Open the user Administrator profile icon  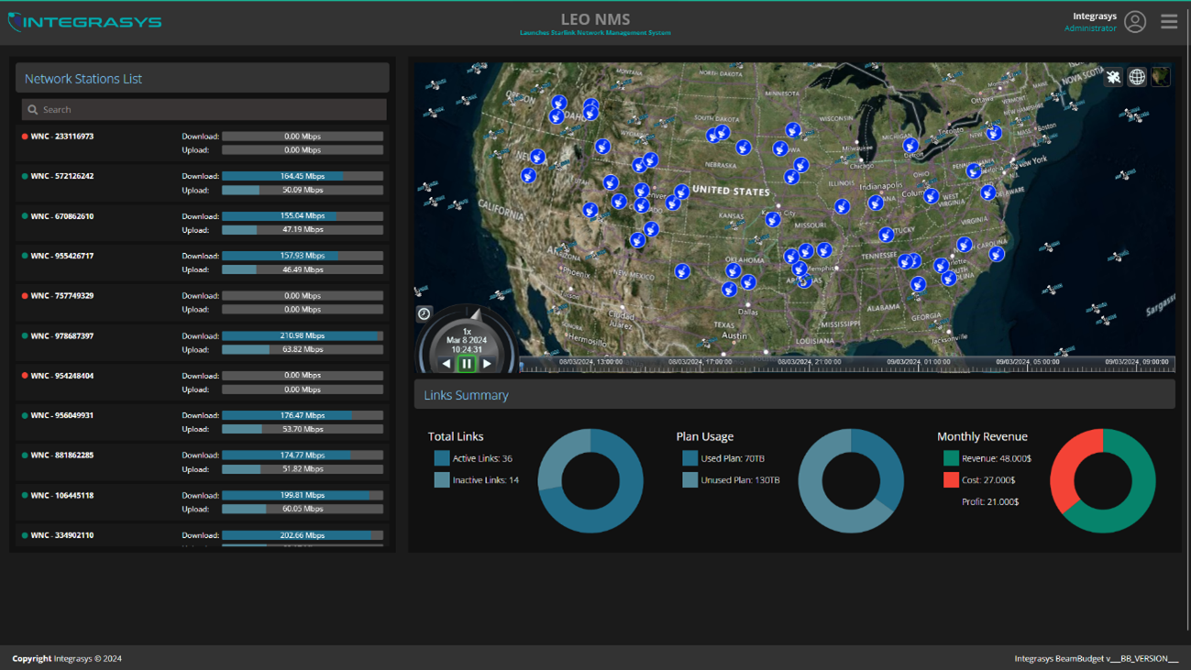1135,21
